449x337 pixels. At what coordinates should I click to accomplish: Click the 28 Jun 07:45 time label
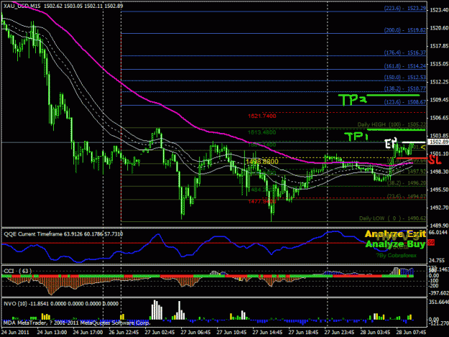point(411,333)
